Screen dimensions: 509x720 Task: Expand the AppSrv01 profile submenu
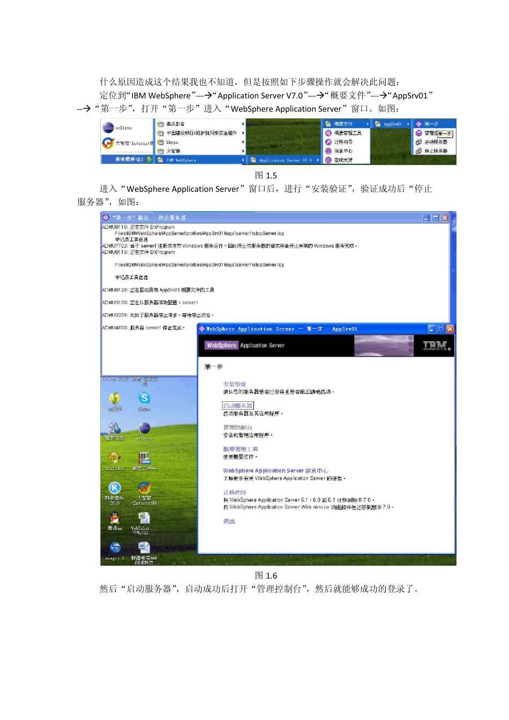tap(392, 124)
